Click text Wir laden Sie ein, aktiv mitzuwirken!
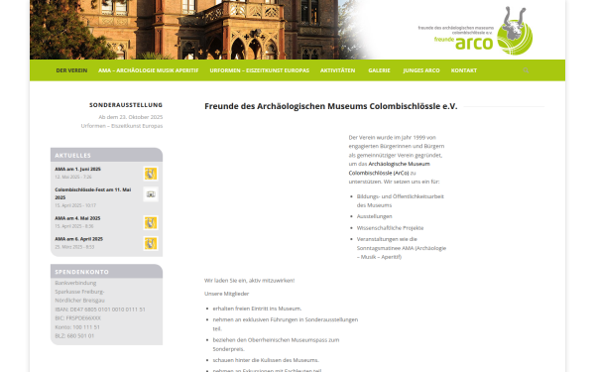595x372 pixels. (x=249, y=281)
